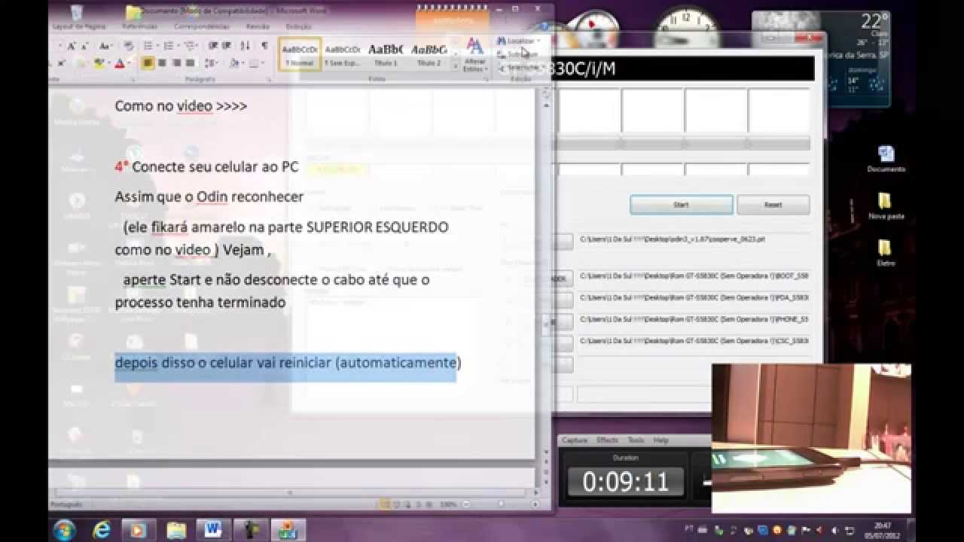Open the Revisão ribbon tab
The width and height of the screenshot is (964, 542).
click(258, 26)
